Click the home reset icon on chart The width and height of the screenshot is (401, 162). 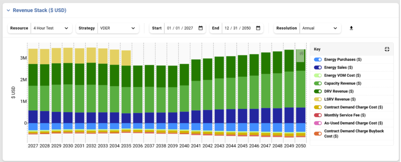click(x=302, y=53)
